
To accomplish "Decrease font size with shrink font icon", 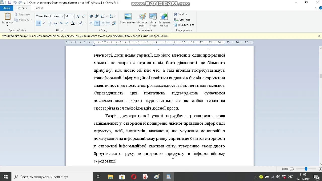I will pyautogui.click(x=83, y=16).
